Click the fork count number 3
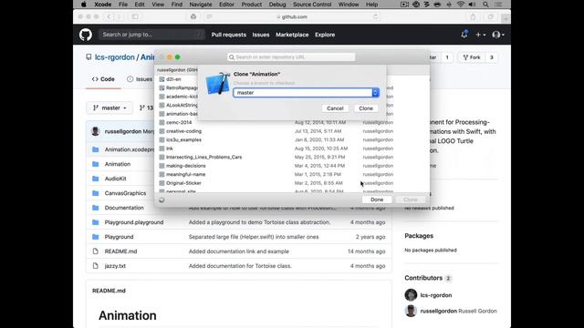The image size is (584, 328). 491,57
